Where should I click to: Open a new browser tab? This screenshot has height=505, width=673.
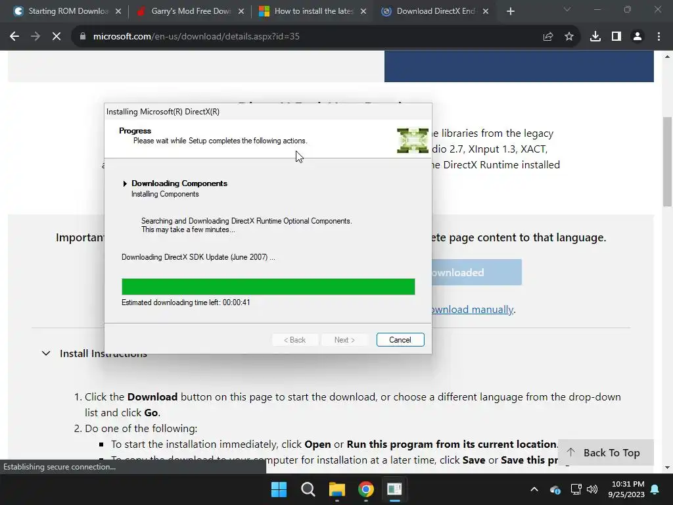tap(510, 12)
